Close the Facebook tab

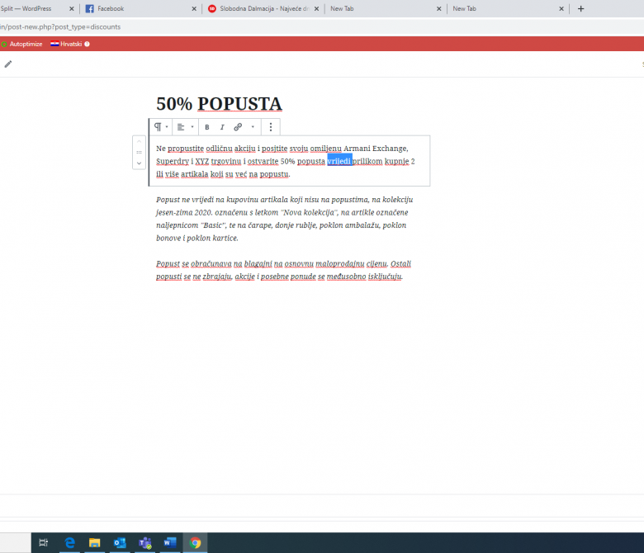click(x=194, y=8)
